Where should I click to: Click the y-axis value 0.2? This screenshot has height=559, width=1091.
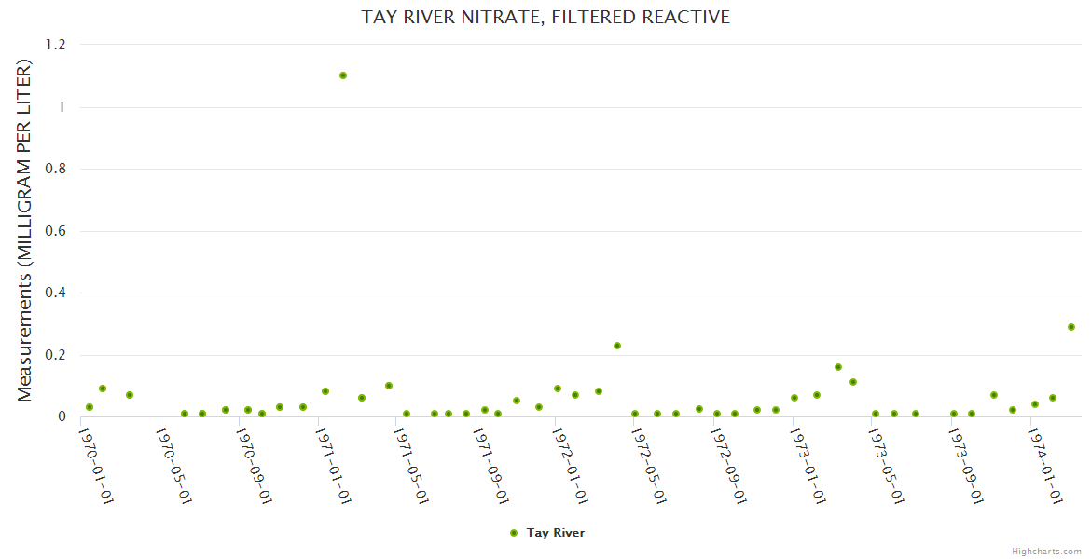pos(56,355)
